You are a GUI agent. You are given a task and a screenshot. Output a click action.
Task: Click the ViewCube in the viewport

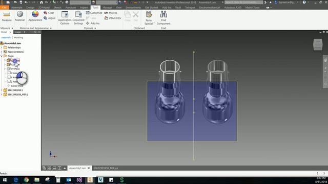[x=318, y=44]
